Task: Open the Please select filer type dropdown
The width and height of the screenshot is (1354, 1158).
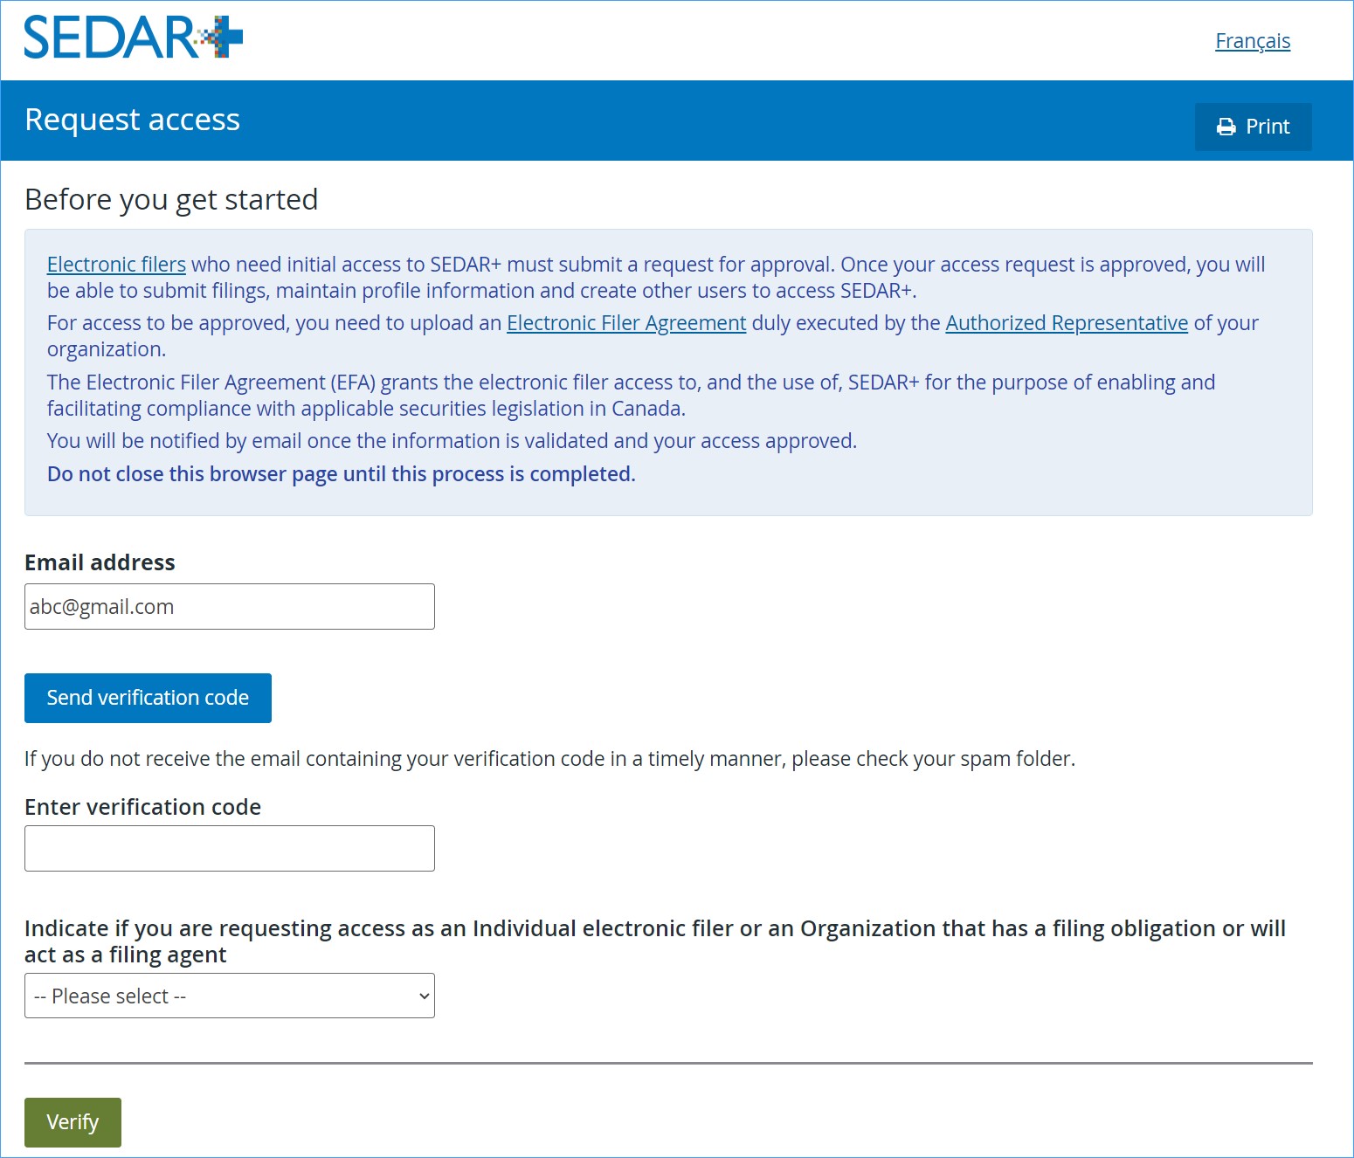Action: (230, 996)
